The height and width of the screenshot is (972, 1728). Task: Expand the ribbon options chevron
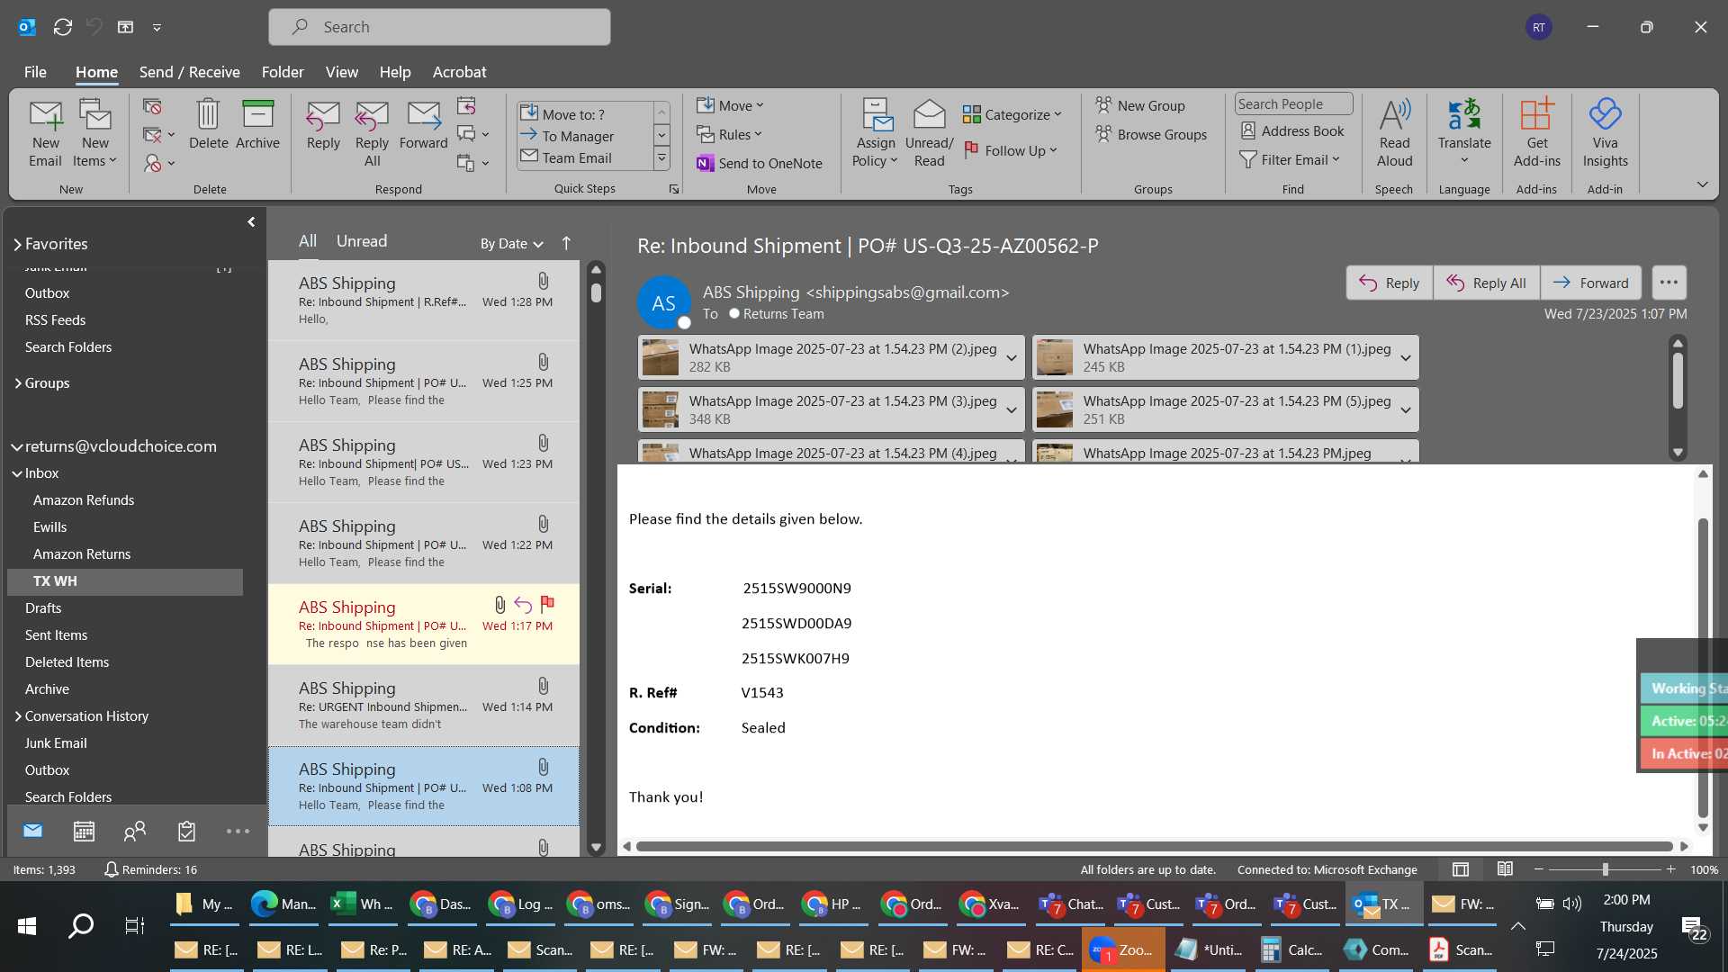tap(1702, 184)
